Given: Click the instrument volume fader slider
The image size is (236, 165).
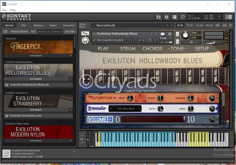Looking at the screenshot, I should 213,43.
